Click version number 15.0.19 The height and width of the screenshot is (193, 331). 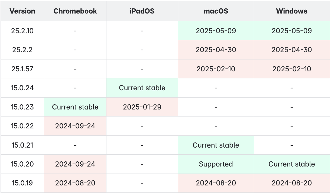click(x=22, y=183)
